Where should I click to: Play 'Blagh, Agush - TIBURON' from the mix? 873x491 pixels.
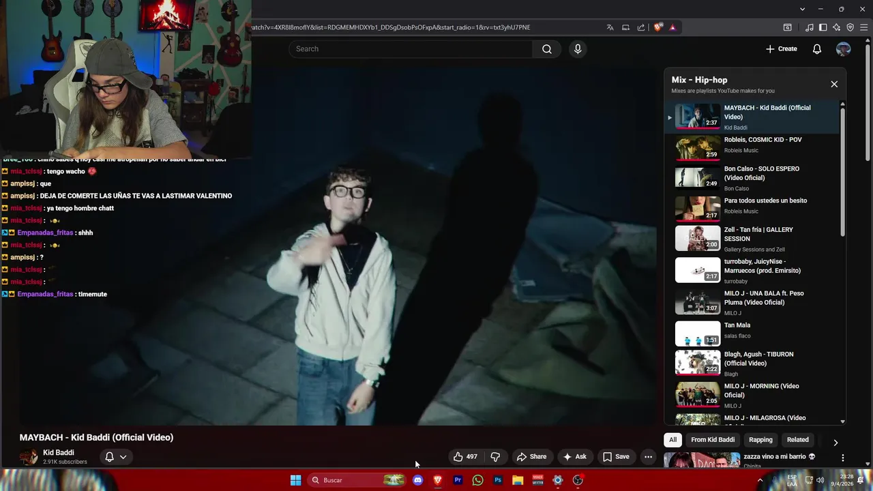[751, 363]
